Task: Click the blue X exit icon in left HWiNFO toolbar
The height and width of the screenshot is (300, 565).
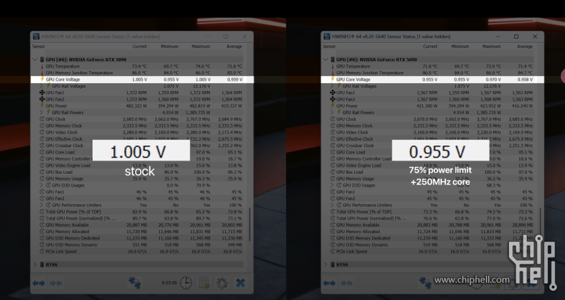Action: (240, 283)
